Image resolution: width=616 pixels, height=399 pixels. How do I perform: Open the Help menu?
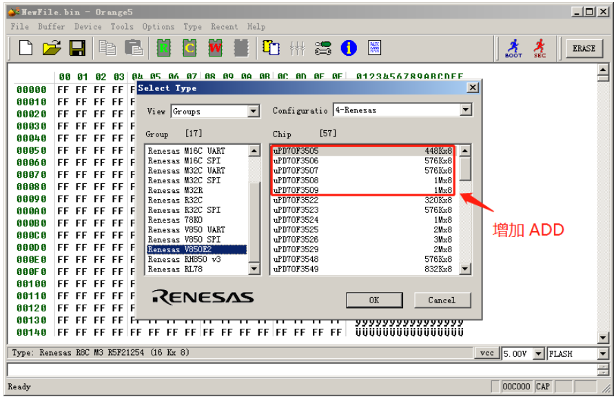pyautogui.click(x=256, y=26)
